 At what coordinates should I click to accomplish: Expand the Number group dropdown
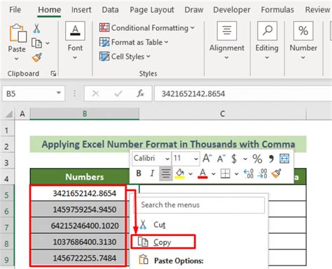click(x=303, y=58)
